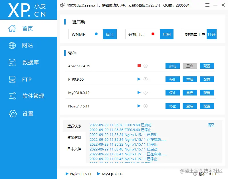Click the XP.CN 小皮 logo
This screenshot has height=179, width=228.
27,10
